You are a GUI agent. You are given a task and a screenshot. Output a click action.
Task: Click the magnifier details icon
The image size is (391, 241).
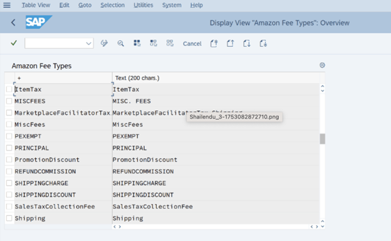pyautogui.click(x=121, y=43)
